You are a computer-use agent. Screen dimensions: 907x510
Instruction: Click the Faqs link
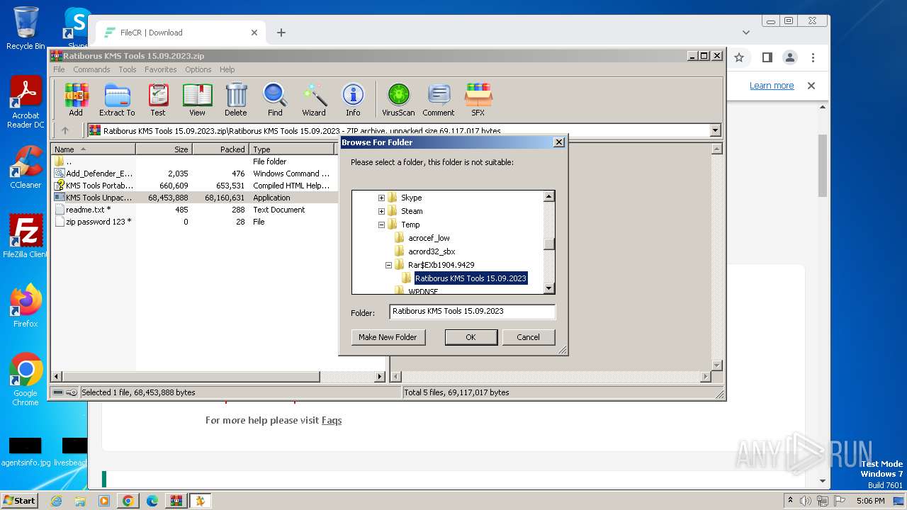pyautogui.click(x=332, y=420)
